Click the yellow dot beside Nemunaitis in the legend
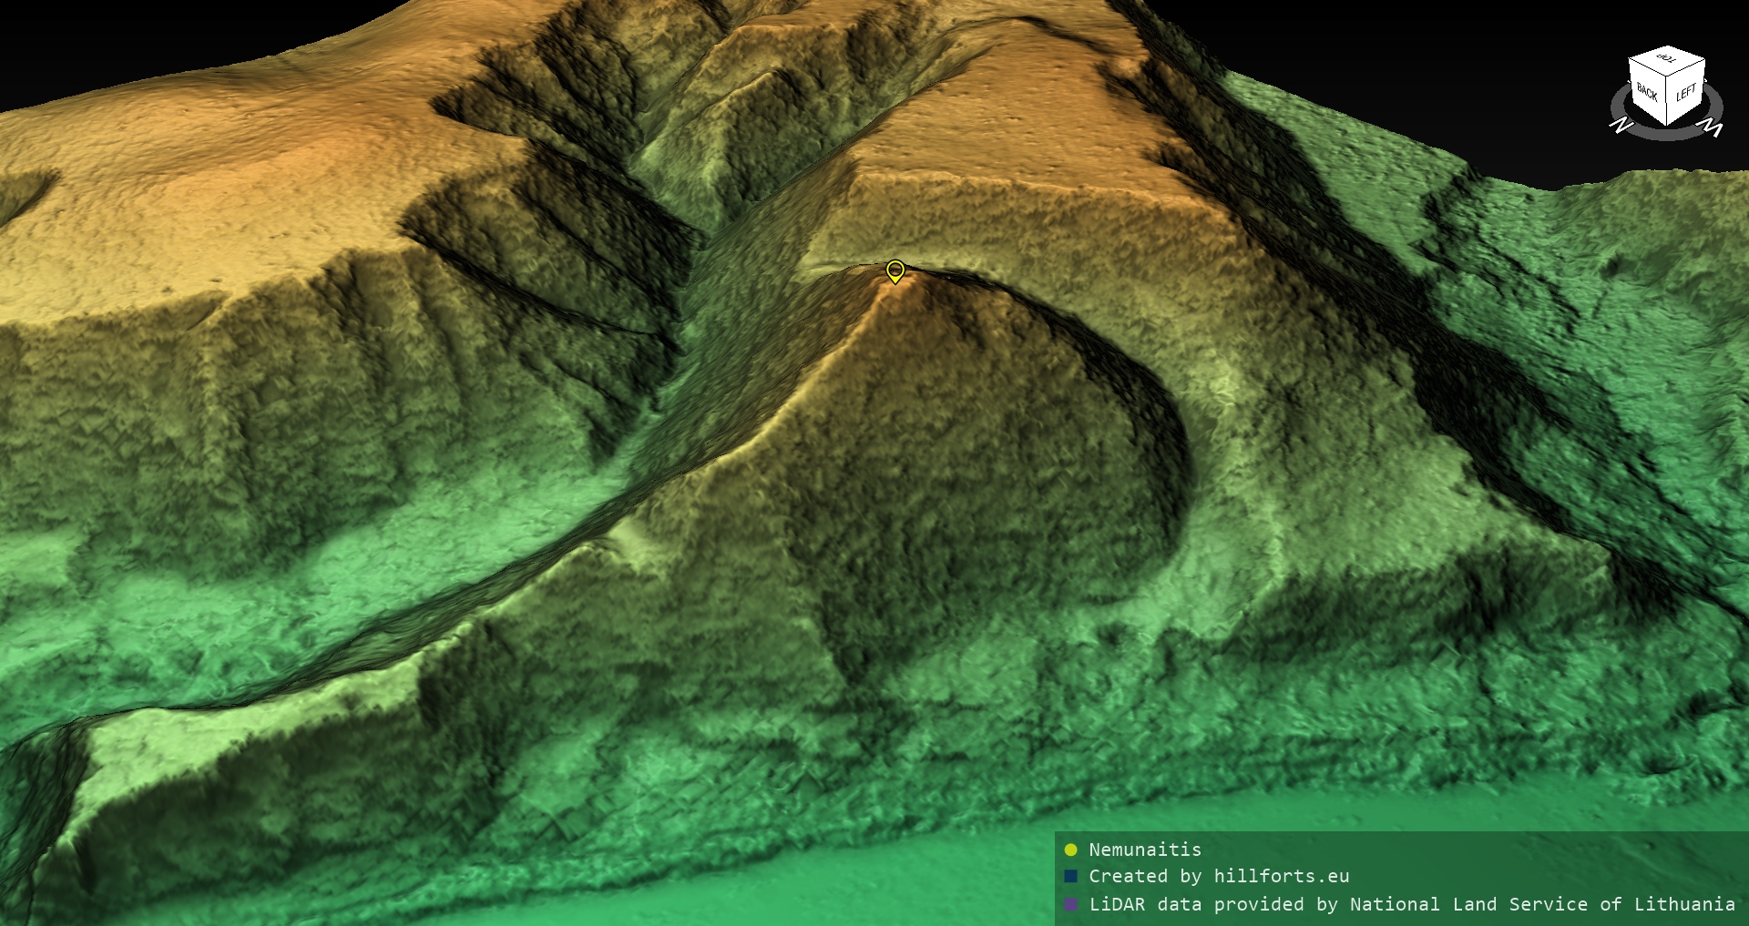This screenshot has height=926, width=1749. click(x=1070, y=850)
